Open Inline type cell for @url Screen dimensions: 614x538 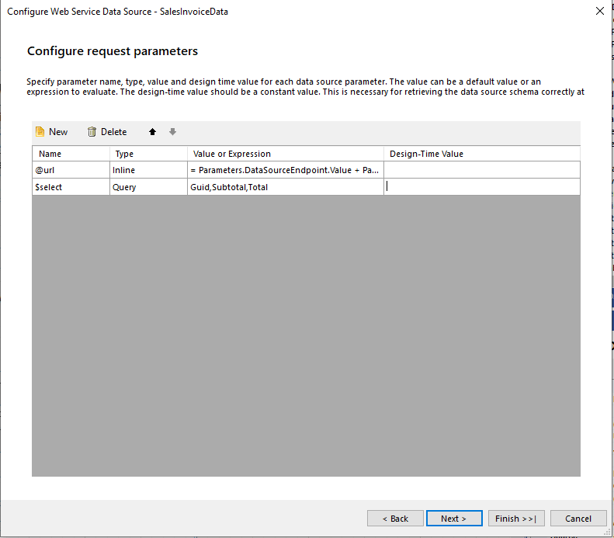coord(148,170)
